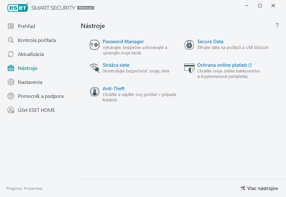Select the Účet ESET HOME account icon
The width and height of the screenshot is (286, 197).
click(10, 110)
